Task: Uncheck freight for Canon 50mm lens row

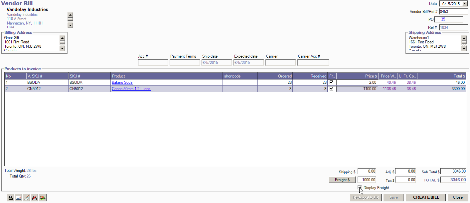Action: (x=331, y=89)
